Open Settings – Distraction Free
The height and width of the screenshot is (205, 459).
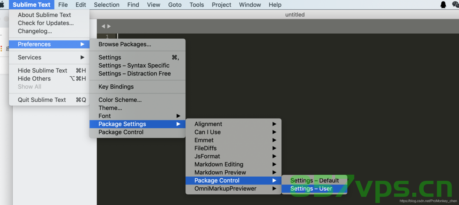pos(137,74)
